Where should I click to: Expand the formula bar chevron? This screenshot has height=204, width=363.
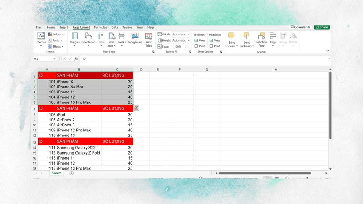pyautogui.click(x=329, y=58)
